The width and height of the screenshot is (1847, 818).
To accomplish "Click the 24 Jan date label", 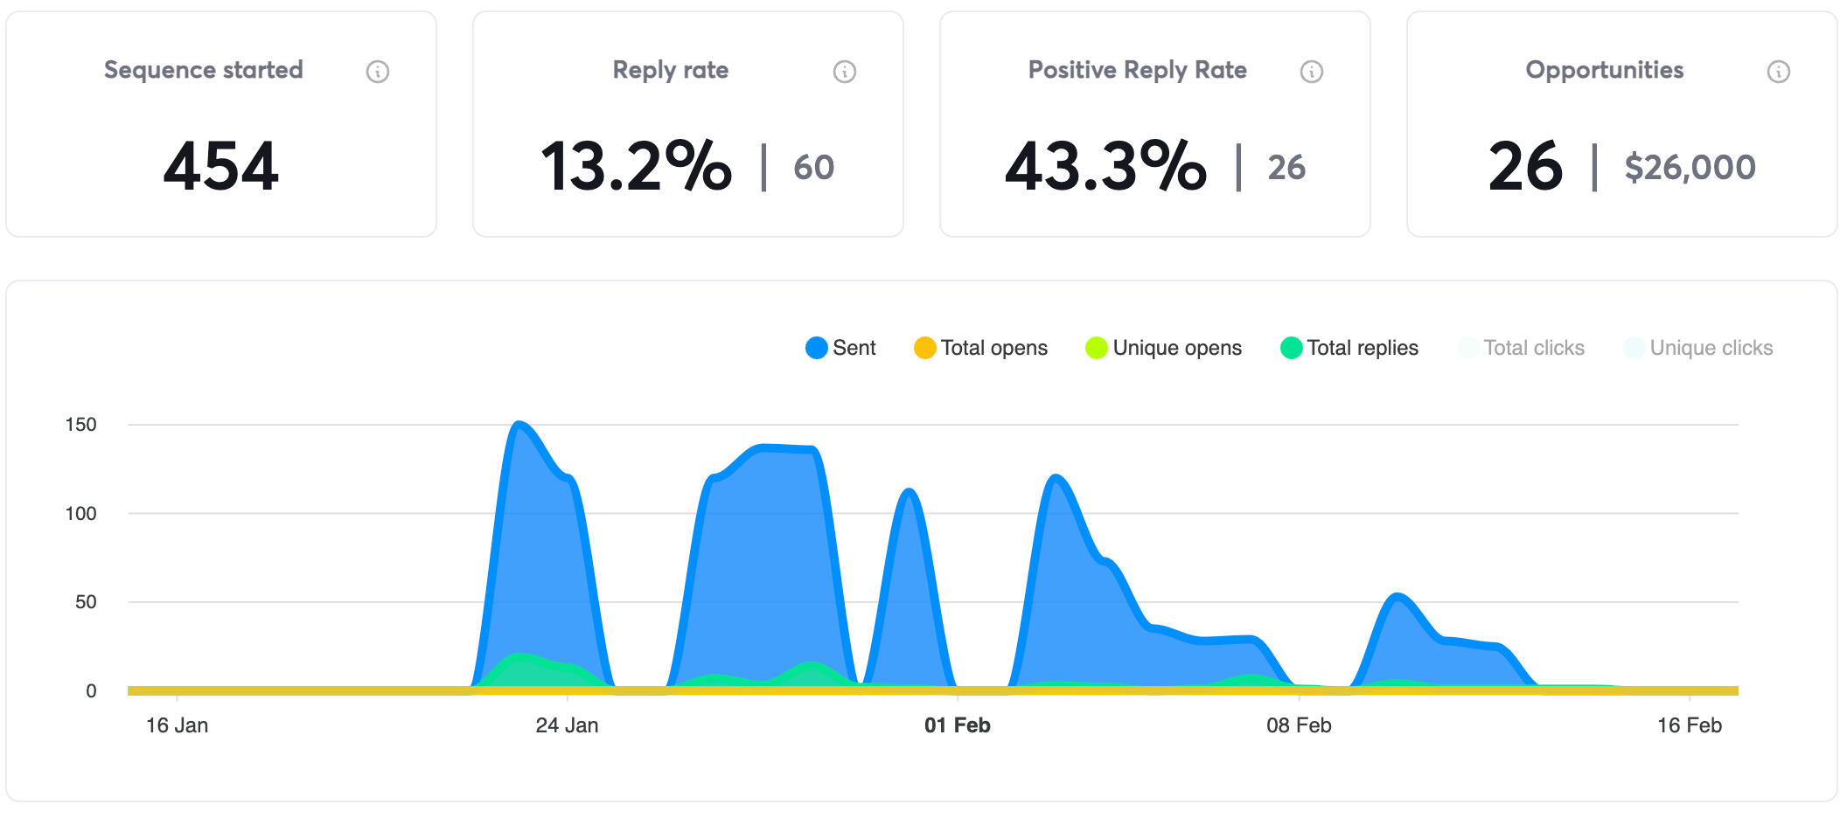I will [567, 725].
